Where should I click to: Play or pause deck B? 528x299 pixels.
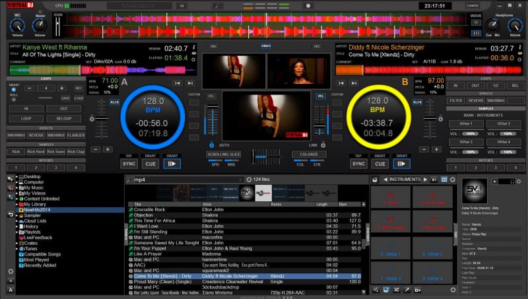point(401,164)
